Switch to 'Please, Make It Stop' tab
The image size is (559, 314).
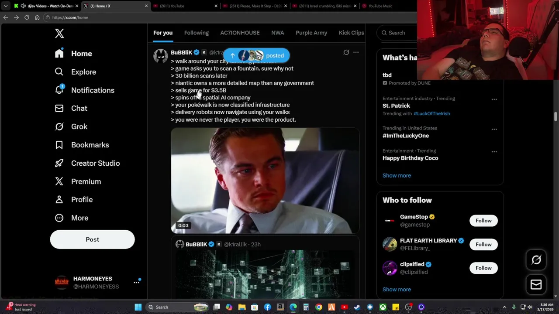(x=254, y=6)
